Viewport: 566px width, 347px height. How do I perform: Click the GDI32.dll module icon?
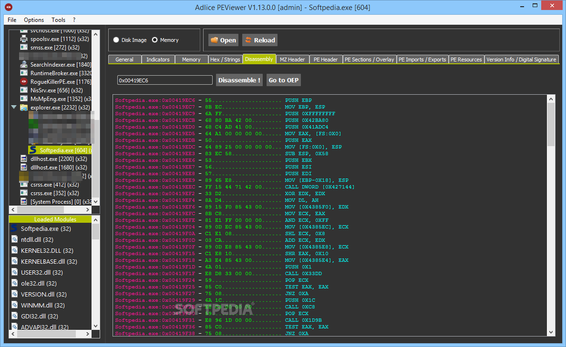point(14,316)
